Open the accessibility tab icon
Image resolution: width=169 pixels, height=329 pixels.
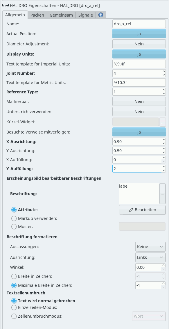[x=101, y=15]
